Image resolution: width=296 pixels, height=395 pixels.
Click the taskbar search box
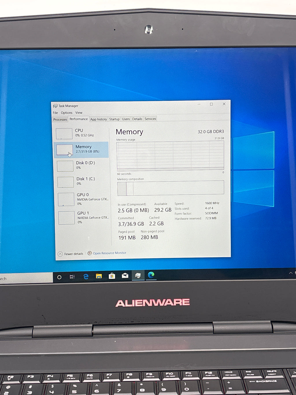pos(26,278)
